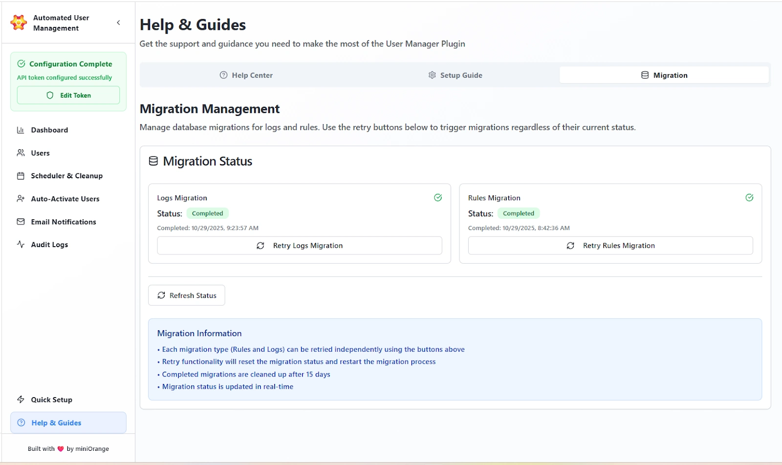Retry the Rules Migration

610,245
